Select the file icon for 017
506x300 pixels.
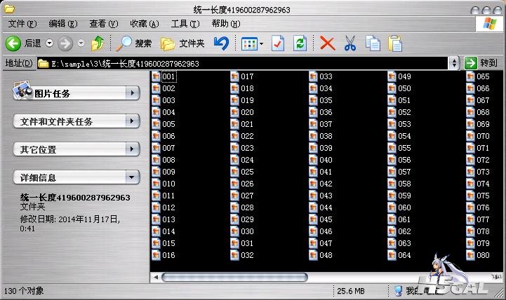click(x=234, y=76)
